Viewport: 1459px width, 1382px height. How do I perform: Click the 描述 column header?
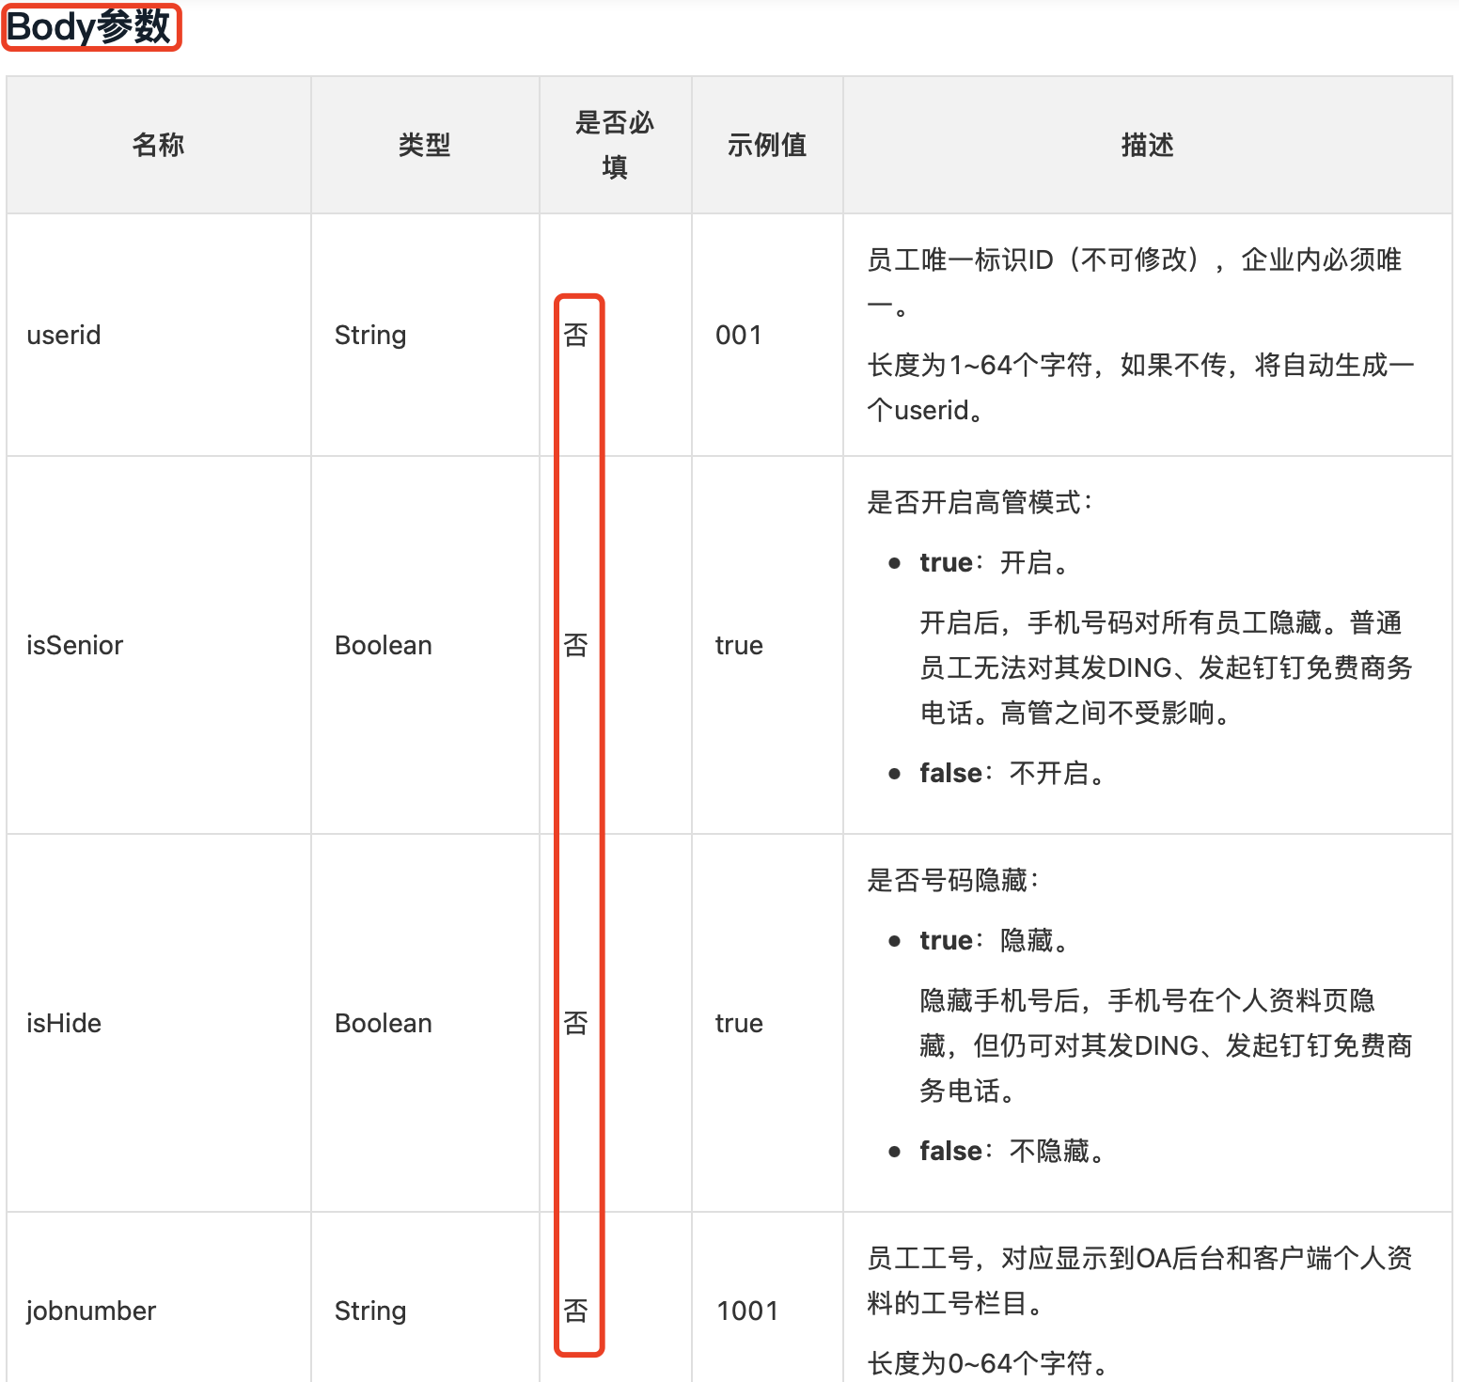(1147, 145)
